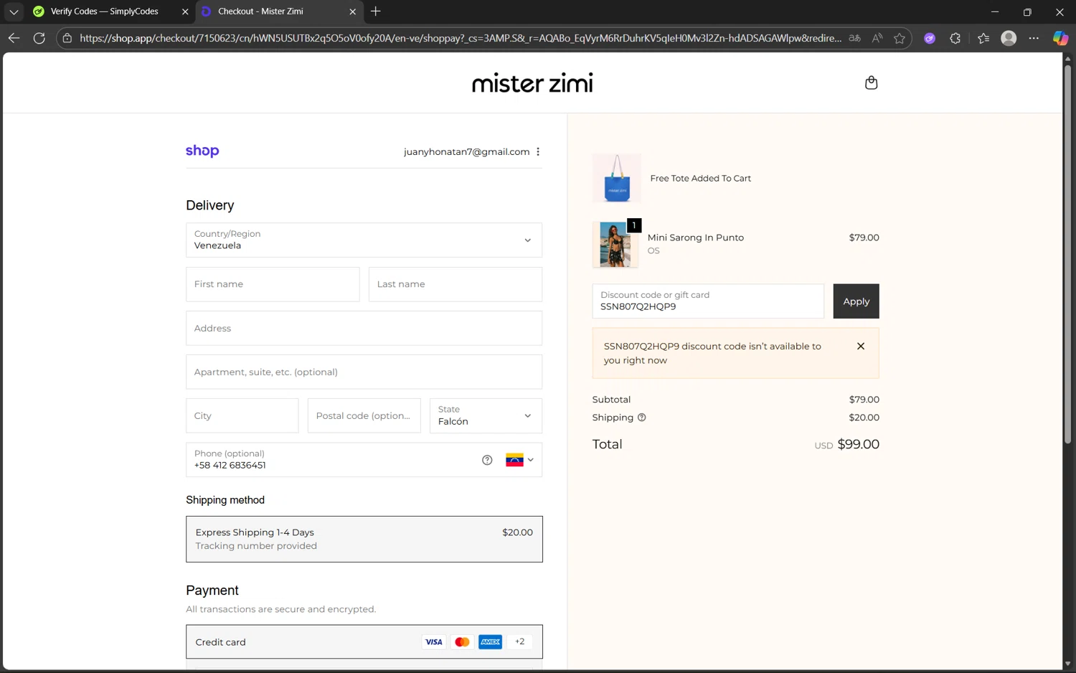Open a new browser tab
This screenshot has width=1076, height=673.
tap(376, 11)
